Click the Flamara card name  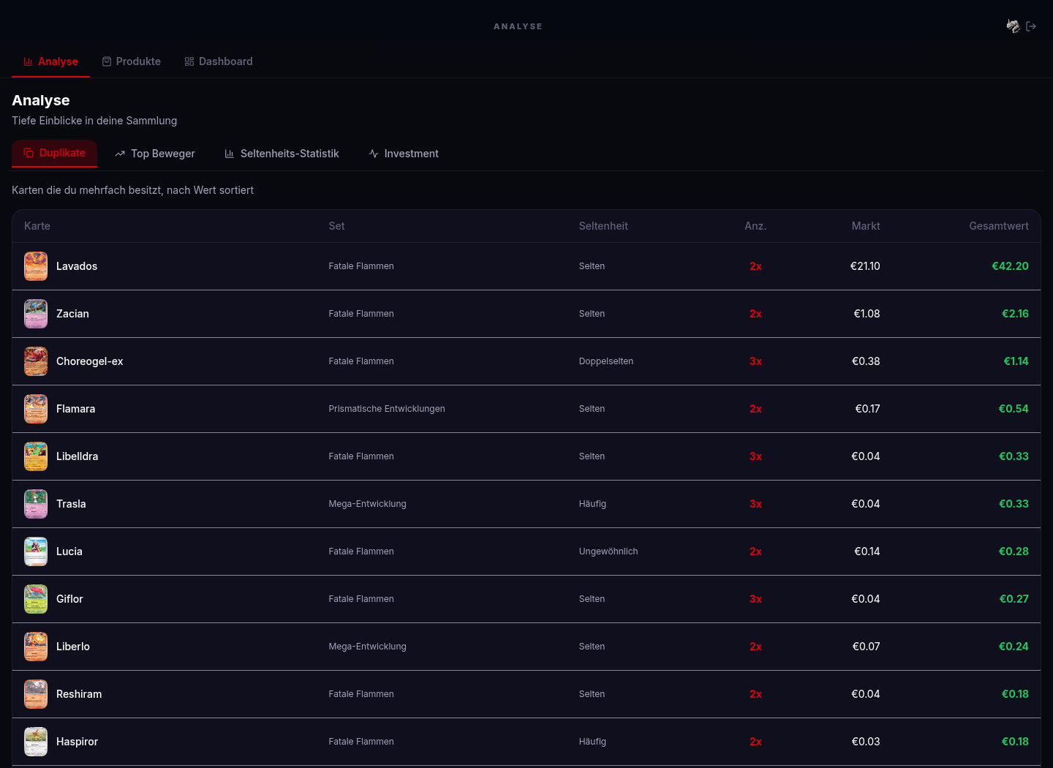pos(75,409)
